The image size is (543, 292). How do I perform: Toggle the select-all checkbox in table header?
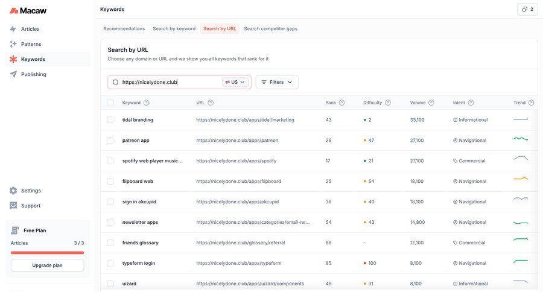tap(110, 103)
